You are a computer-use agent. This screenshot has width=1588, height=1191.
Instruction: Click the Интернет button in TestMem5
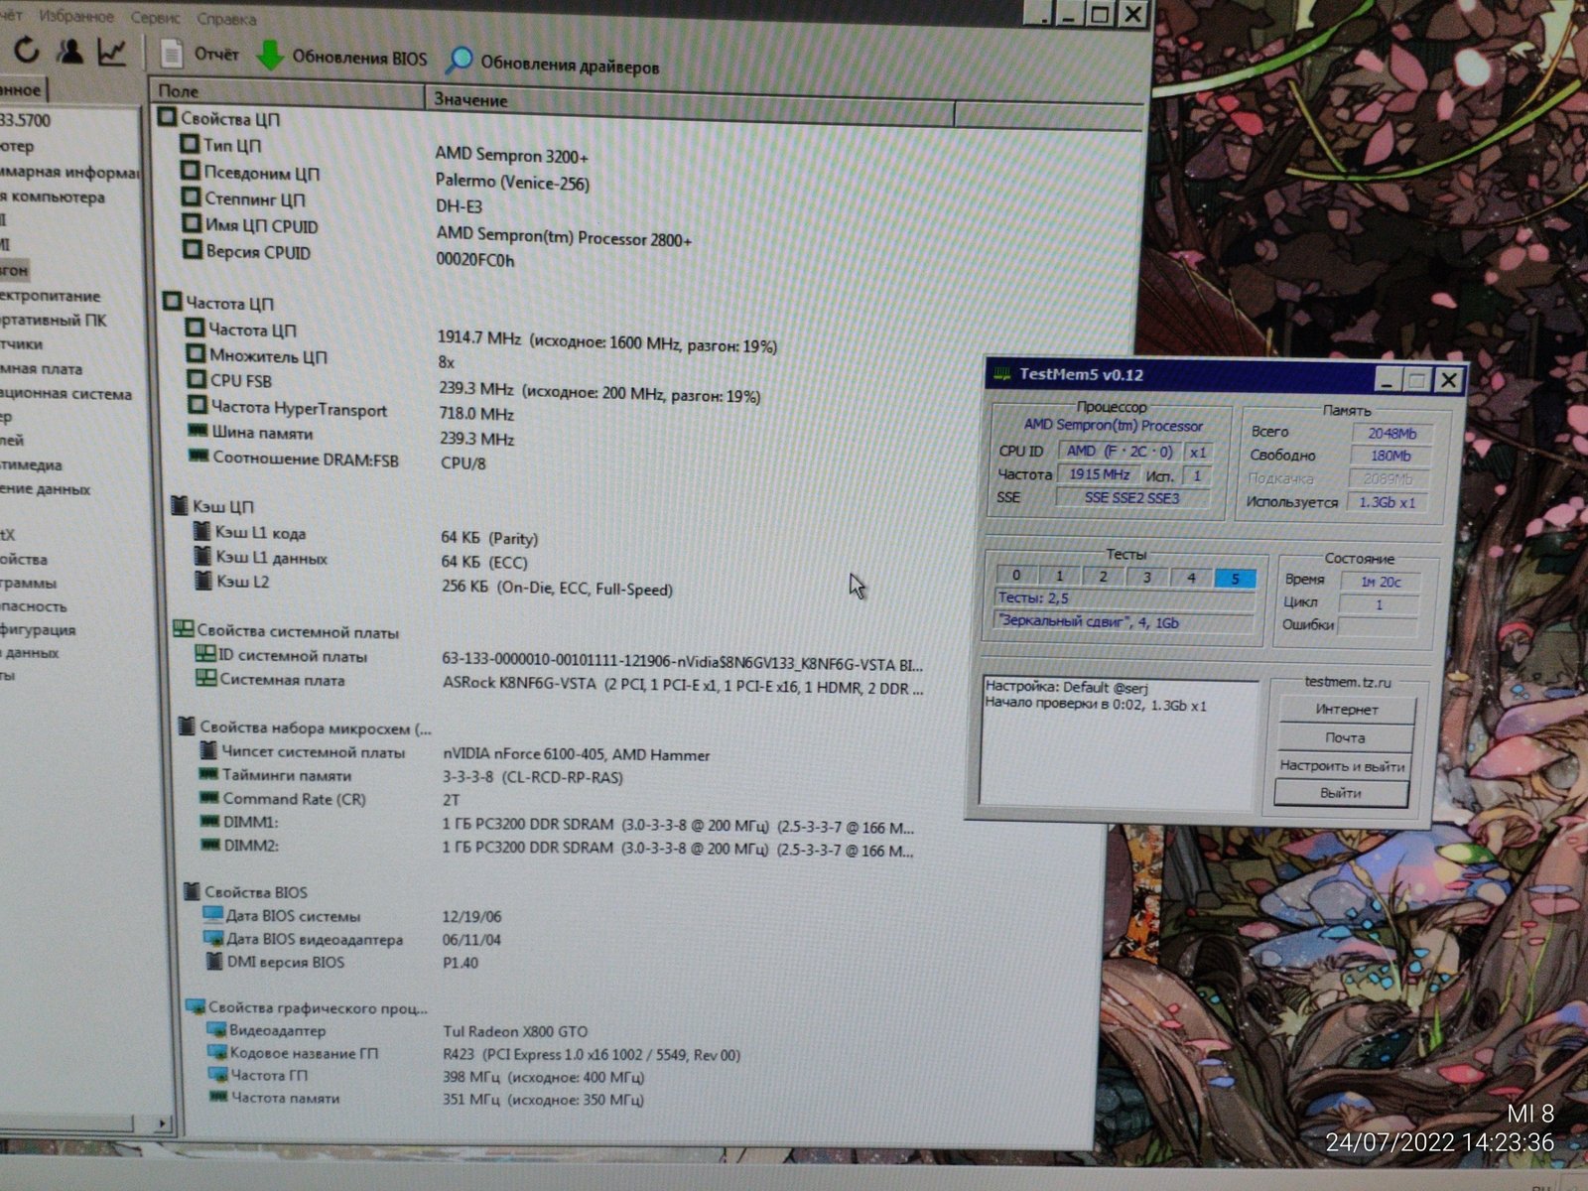tap(1346, 710)
